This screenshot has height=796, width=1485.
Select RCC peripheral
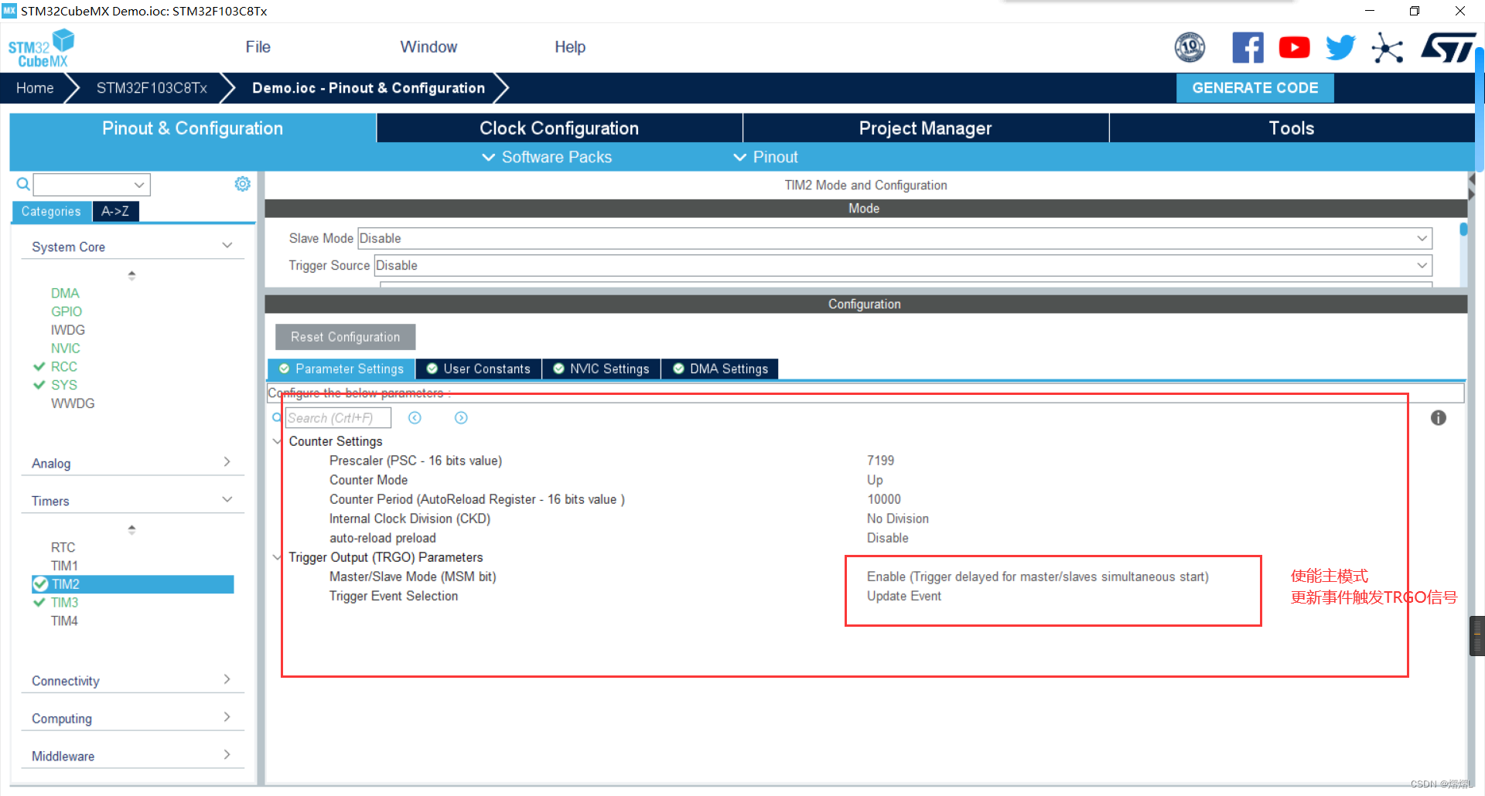tap(64, 366)
